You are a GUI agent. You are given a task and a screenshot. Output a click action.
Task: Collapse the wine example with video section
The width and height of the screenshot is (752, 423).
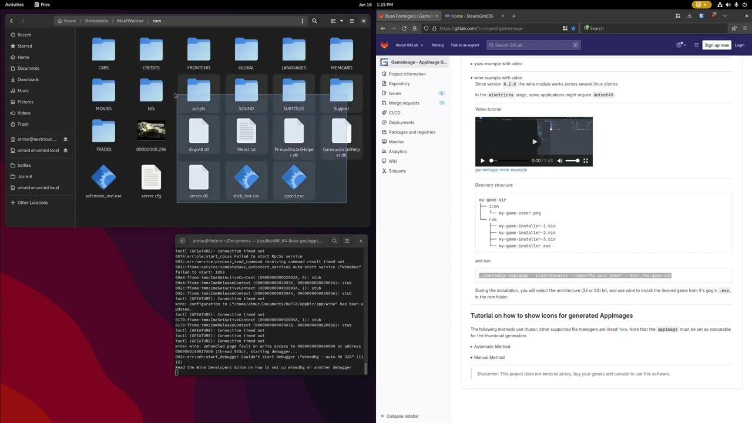[x=497, y=78]
